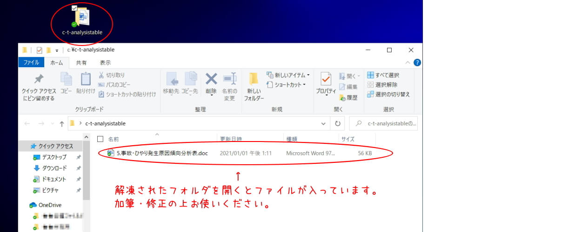Screen dimensions: 575x232
Task: Sort by the サイズ column header
Action: click(348, 139)
